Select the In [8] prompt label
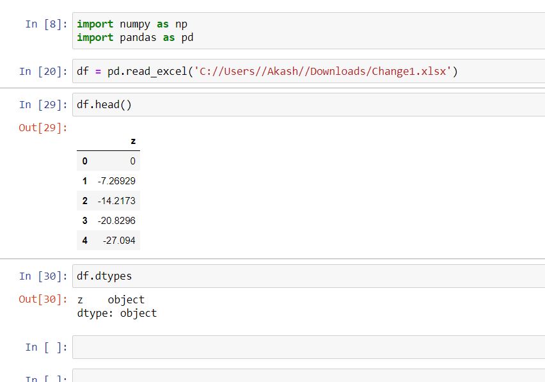The width and height of the screenshot is (545, 382). click(x=46, y=24)
